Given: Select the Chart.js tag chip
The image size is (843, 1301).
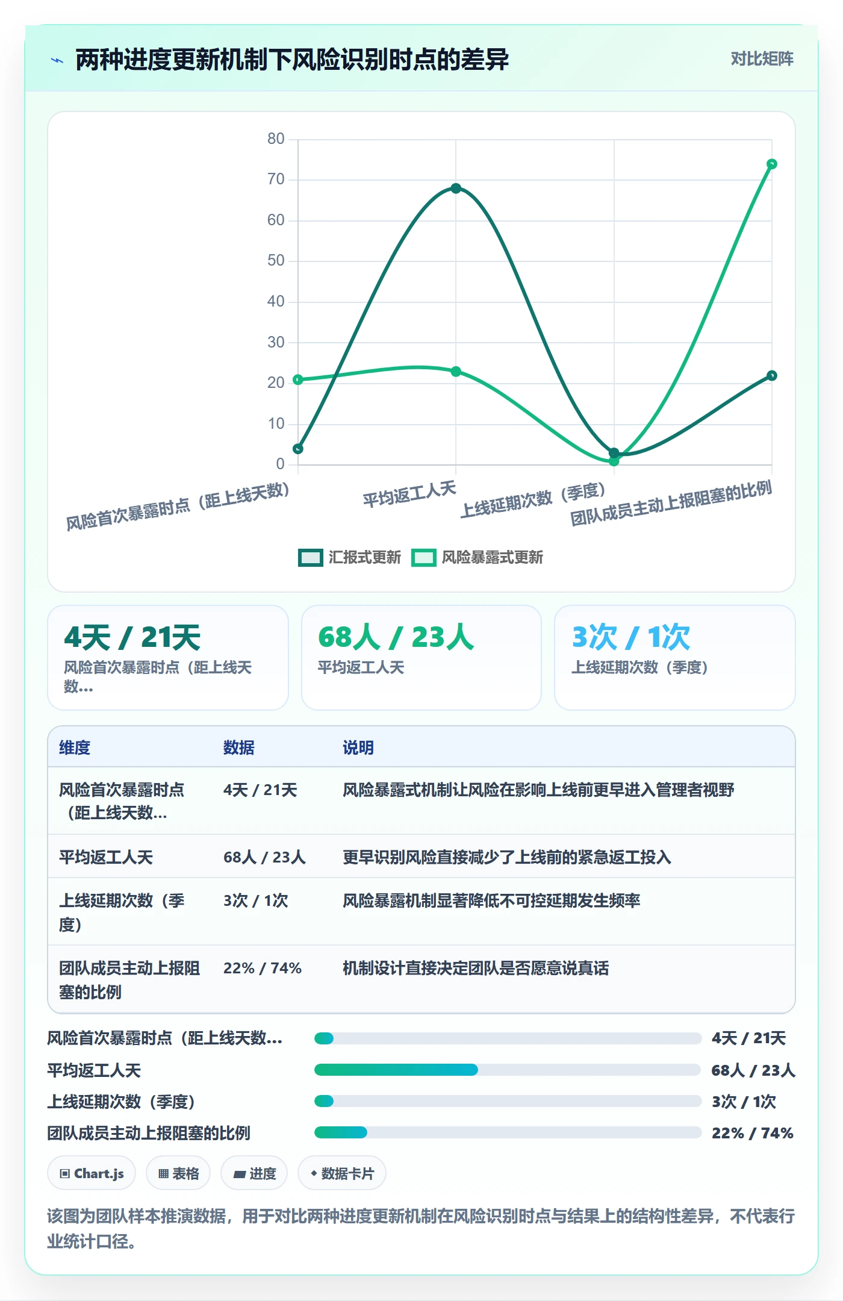Looking at the screenshot, I should (92, 1173).
